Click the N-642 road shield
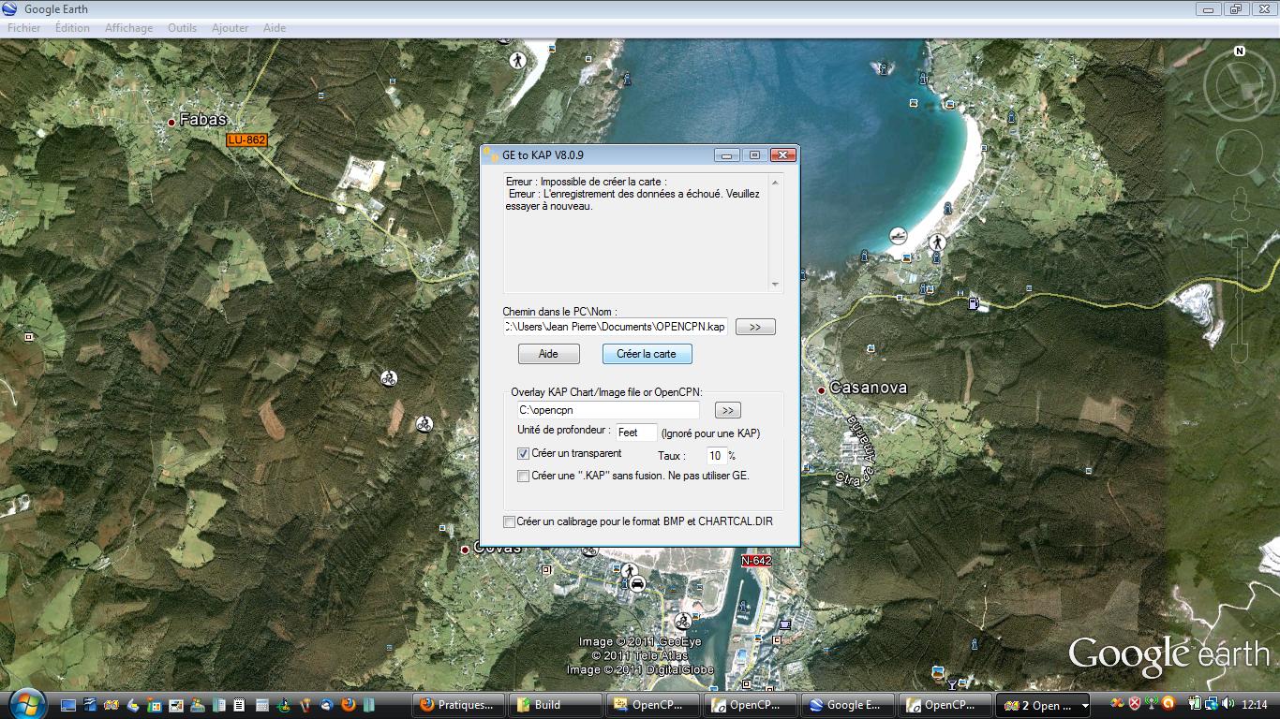1280x719 pixels. click(756, 561)
